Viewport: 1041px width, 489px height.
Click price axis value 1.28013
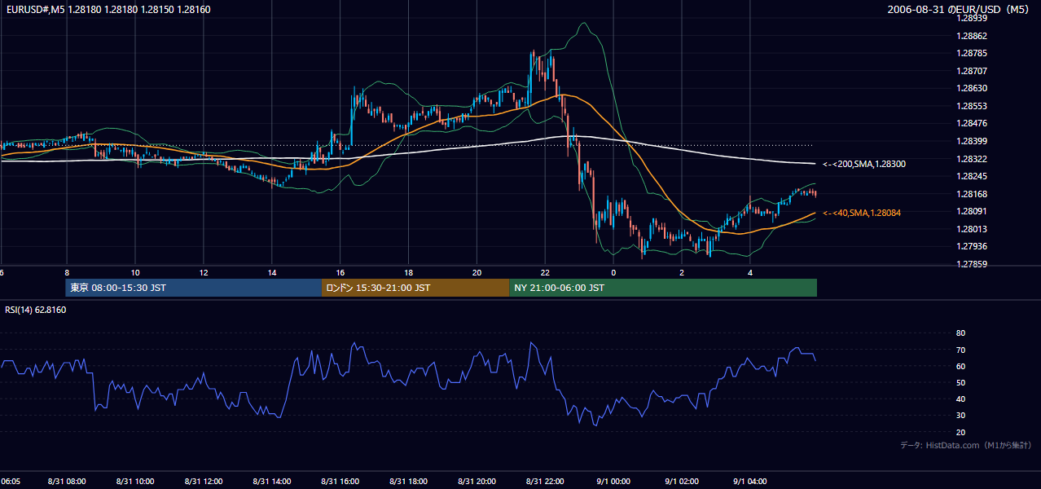click(x=971, y=229)
